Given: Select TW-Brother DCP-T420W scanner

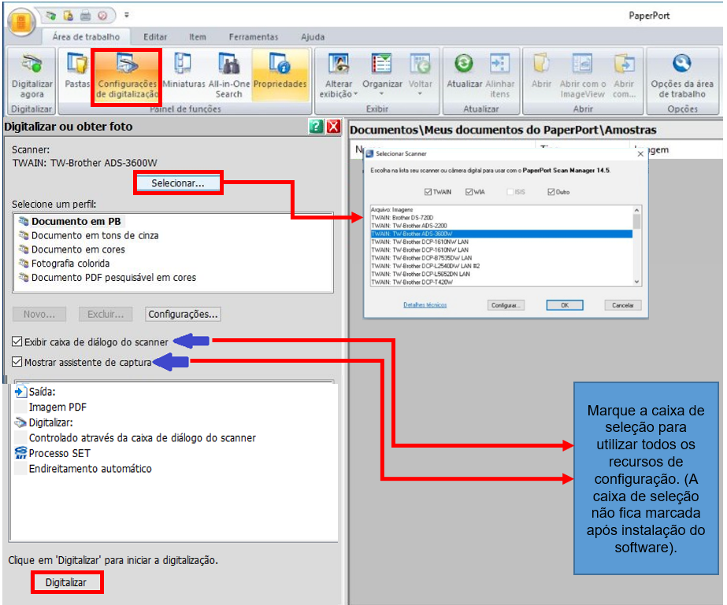Looking at the screenshot, I should click(x=501, y=282).
